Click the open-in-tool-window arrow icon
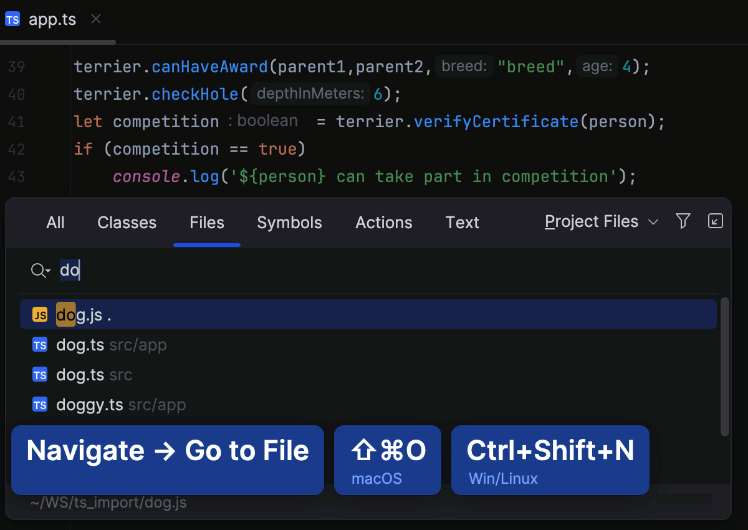The width and height of the screenshot is (748, 530). [x=715, y=221]
